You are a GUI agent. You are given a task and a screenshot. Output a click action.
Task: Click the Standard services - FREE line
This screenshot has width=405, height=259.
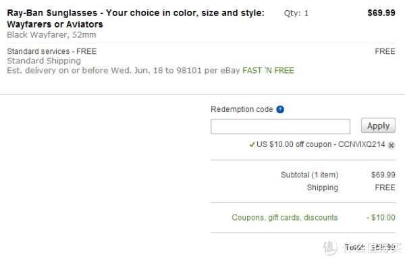(x=52, y=51)
